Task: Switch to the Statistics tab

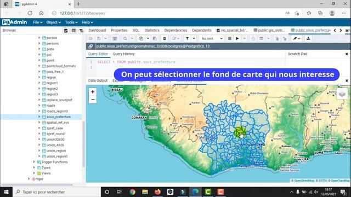Action: pyautogui.click(x=152, y=31)
